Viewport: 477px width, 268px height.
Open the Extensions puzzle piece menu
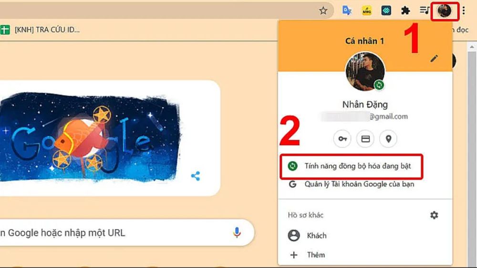[x=405, y=10]
